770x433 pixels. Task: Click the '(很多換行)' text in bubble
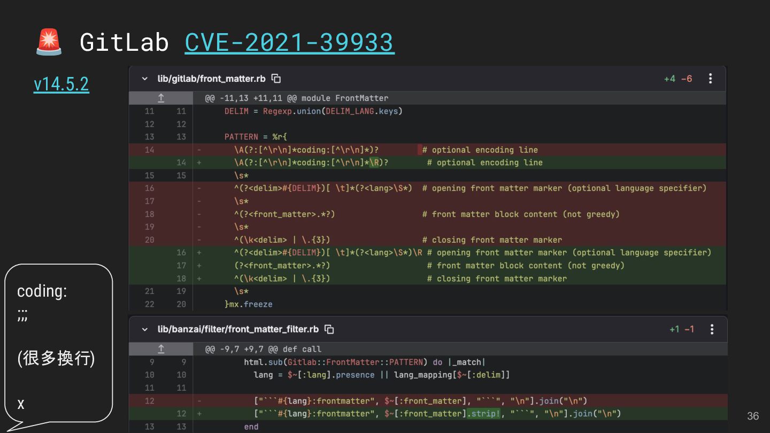pyautogui.click(x=56, y=358)
